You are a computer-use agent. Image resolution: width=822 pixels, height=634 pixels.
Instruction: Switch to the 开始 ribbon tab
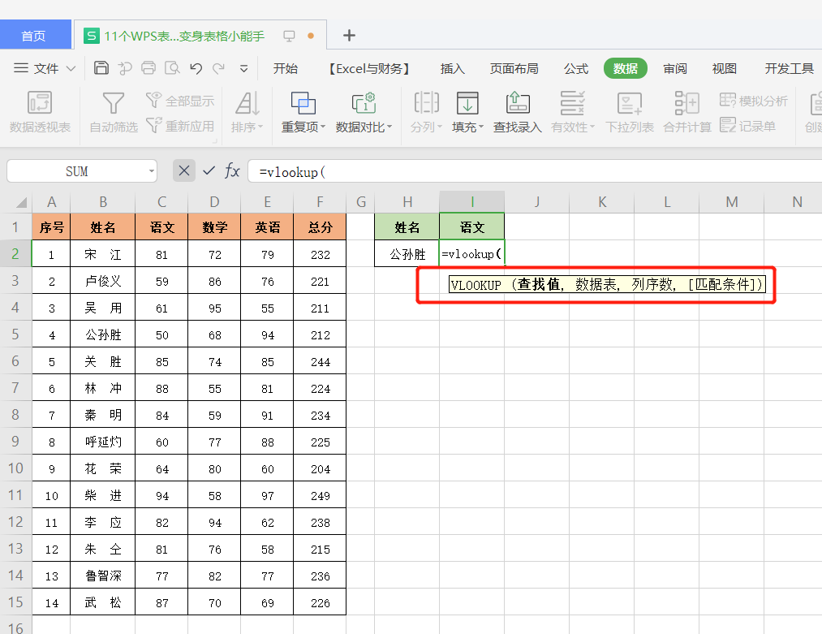pos(285,68)
